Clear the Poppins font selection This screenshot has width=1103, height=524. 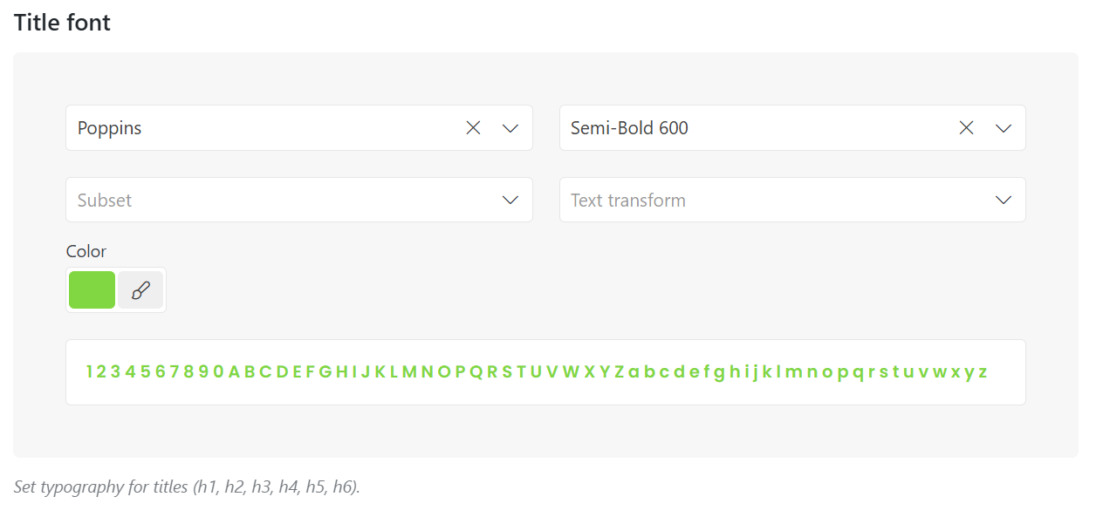(473, 128)
